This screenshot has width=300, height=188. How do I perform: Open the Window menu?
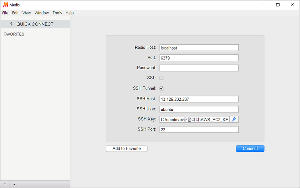point(42,13)
